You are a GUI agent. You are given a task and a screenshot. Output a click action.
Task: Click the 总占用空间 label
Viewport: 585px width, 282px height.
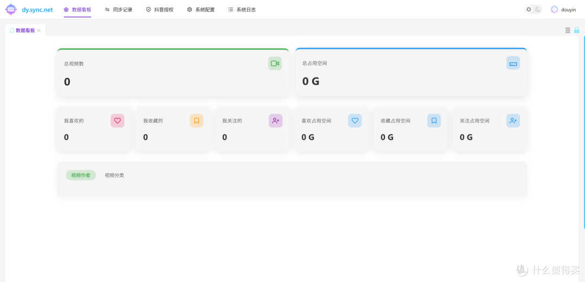[x=315, y=63]
